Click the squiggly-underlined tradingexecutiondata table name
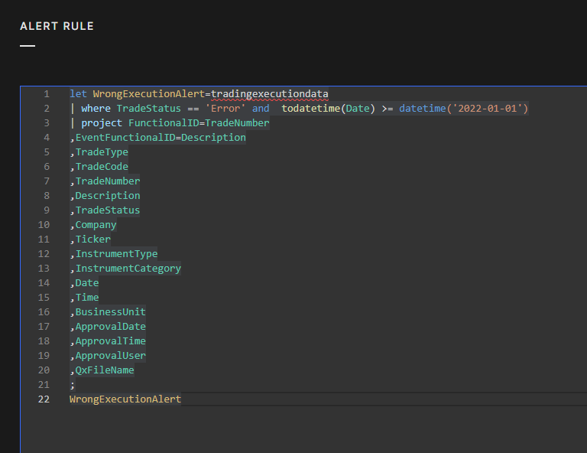This screenshot has height=453, width=587. [x=269, y=94]
